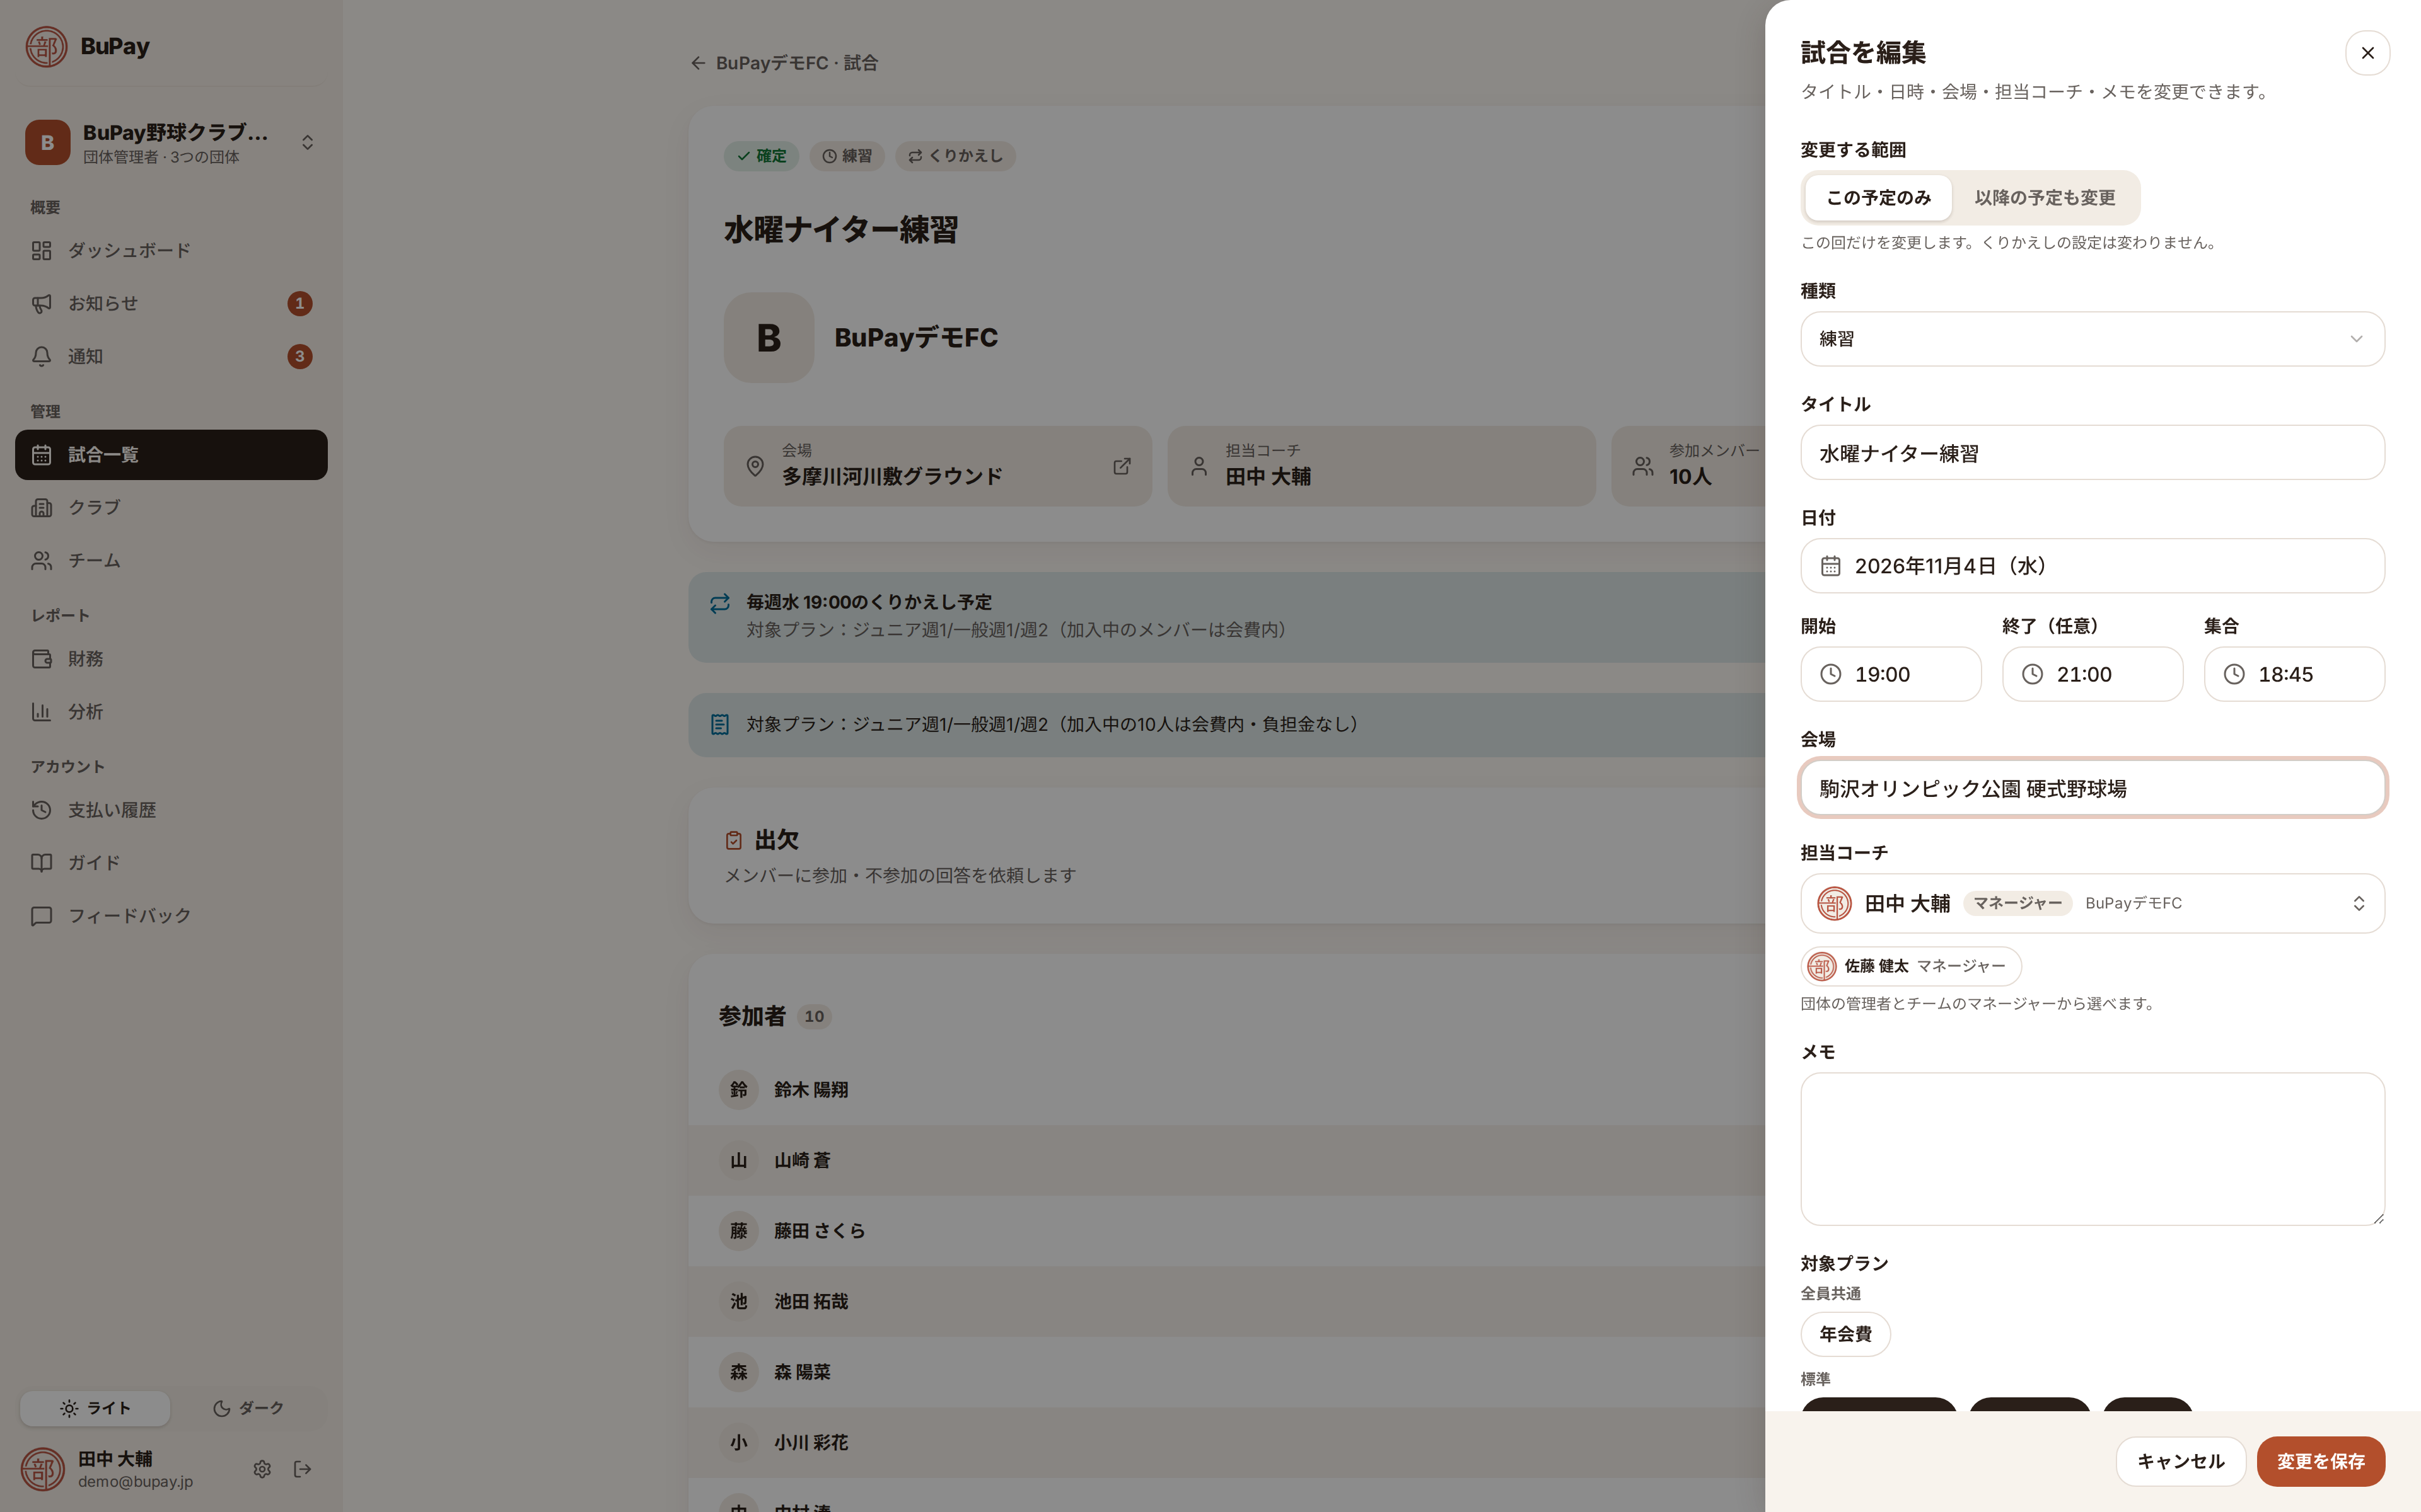Image resolution: width=2421 pixels, height=1512 pixels.
Task: Open the 種類 dropdown showing 練習
Action: tap(2092, 339)
